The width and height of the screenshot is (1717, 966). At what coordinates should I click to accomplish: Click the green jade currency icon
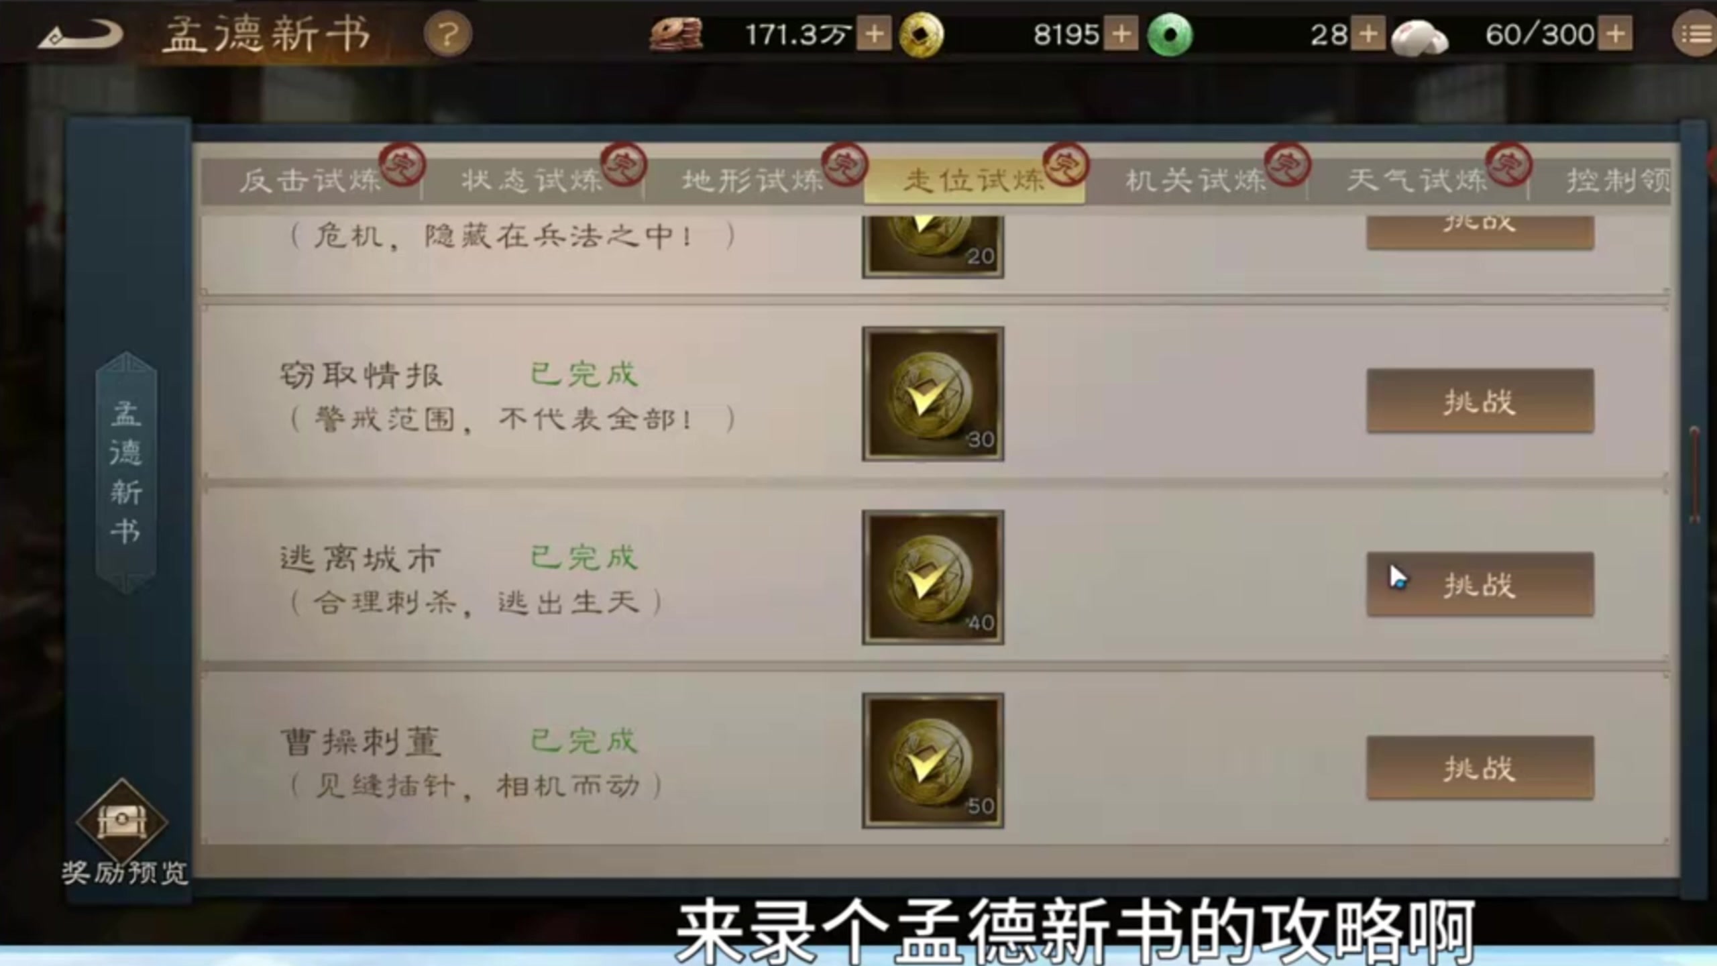[x=1170, y=35]
